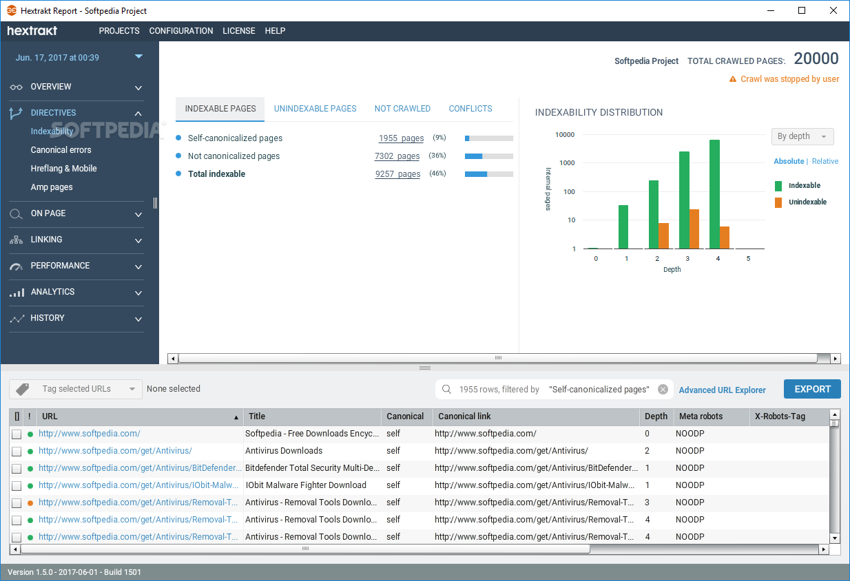Select the Bitdefender Total Security row checkbox

click(x=17, y=469)
